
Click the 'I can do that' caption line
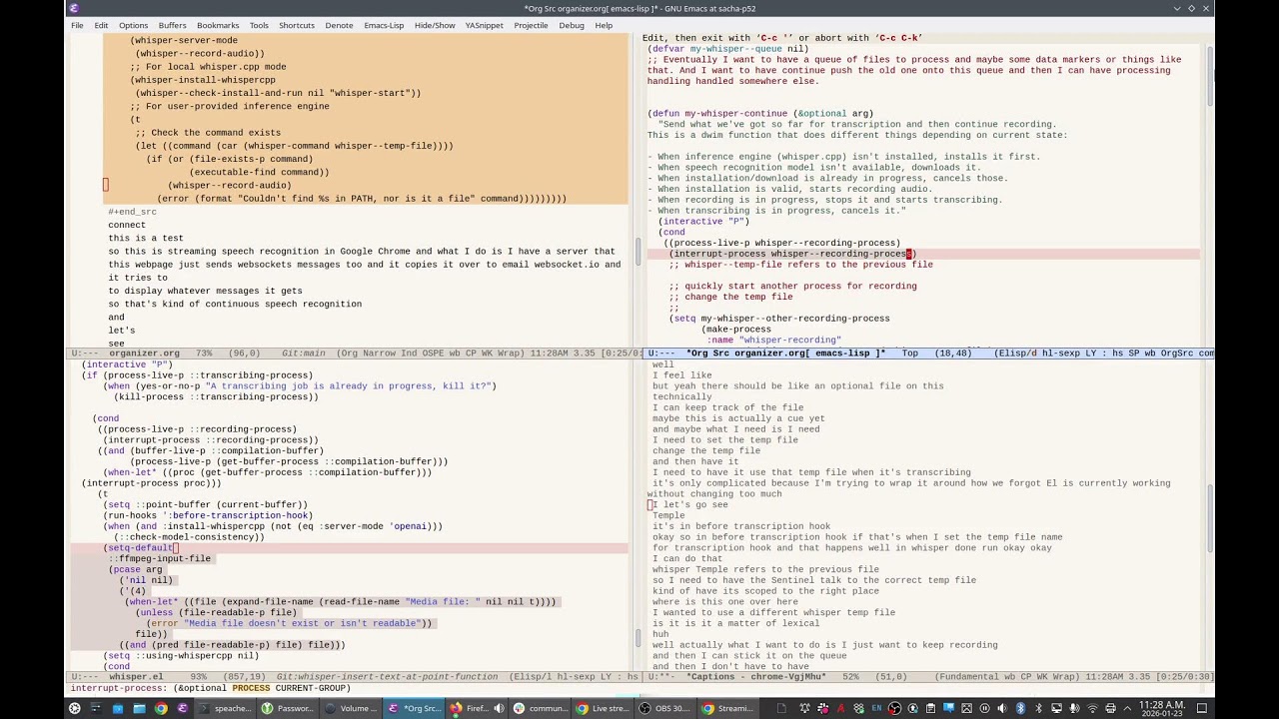(x=687, y=559)
